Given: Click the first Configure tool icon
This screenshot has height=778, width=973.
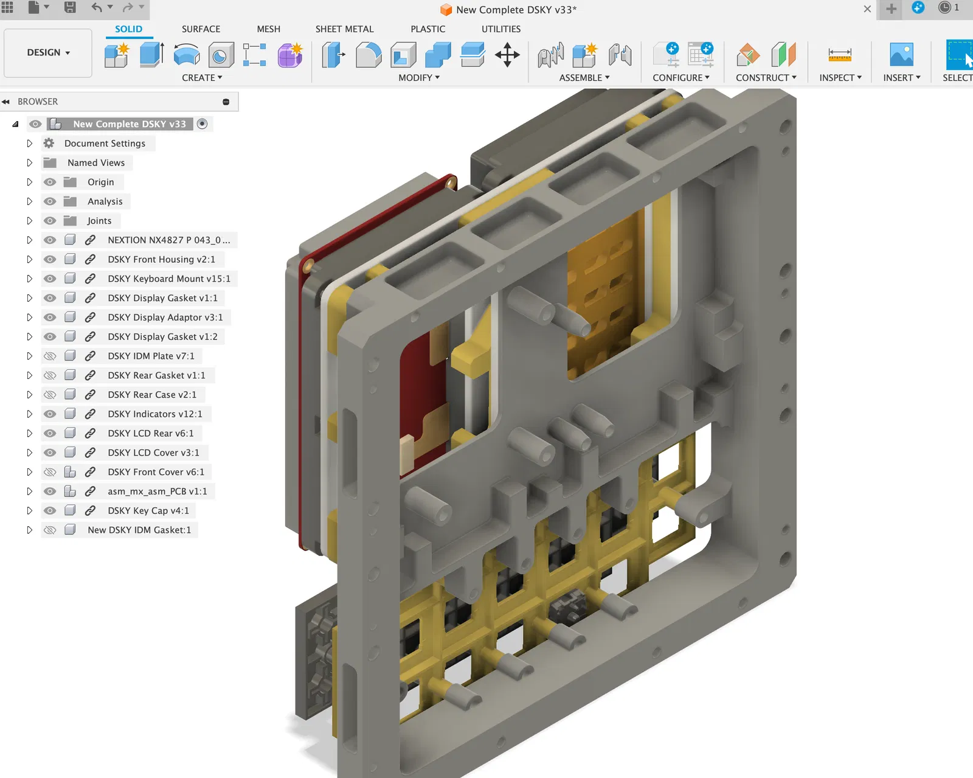Looking at the screenshot, I should (x=666, y=55).
